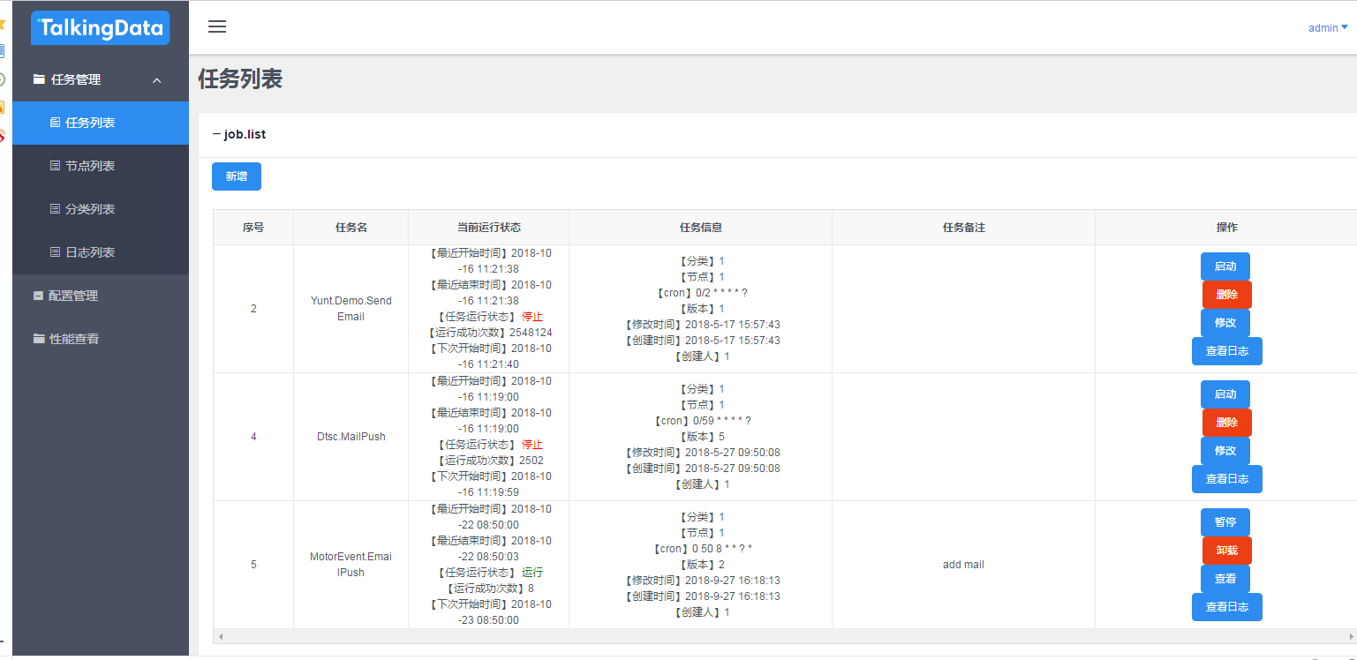Click 删除 for Dtsc.MailPush
Screen dimensions: 1357x660
1227,423
